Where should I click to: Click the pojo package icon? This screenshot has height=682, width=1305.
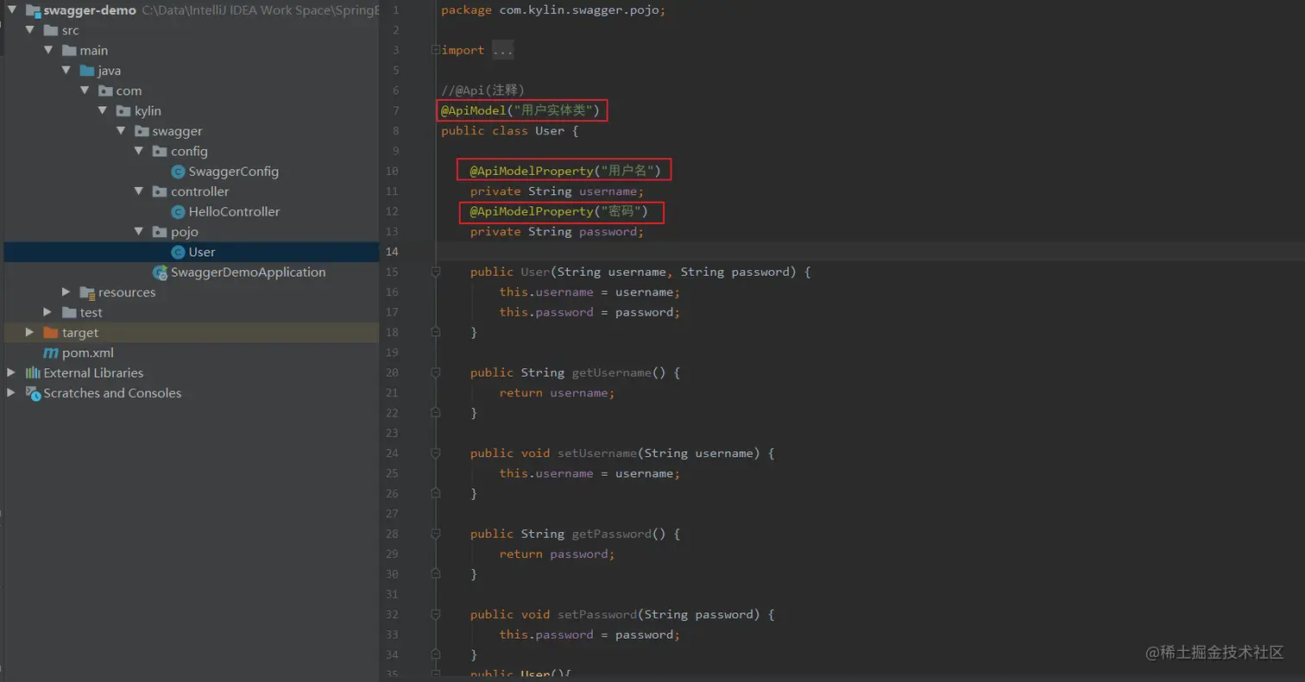pyautogui.click(x=160, y=231)
